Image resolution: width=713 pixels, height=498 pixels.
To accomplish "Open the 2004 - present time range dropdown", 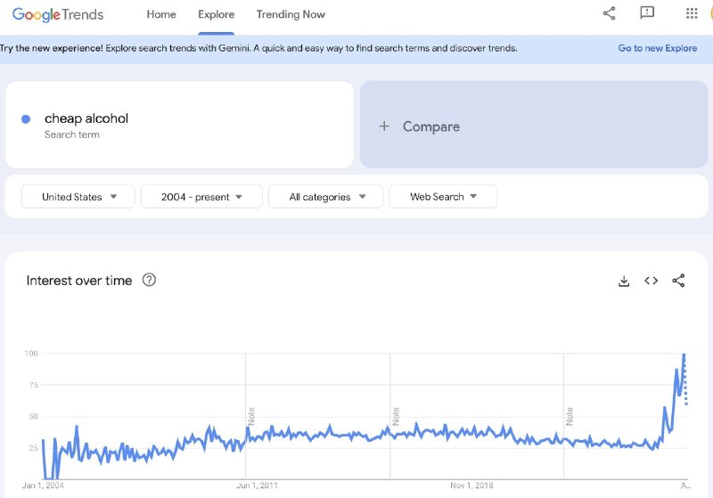I will click(x=201, y=197).
